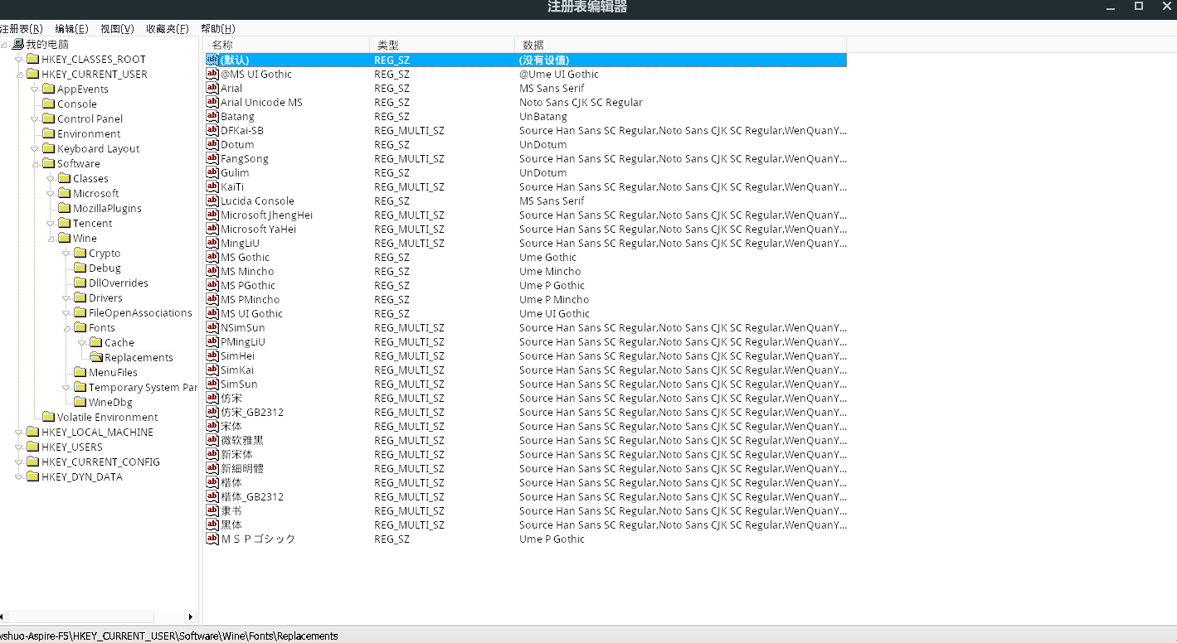Click the folder icon of MozillaPlugins
The width and height of the screenshot is (1177, 643).
coord(65,208)
